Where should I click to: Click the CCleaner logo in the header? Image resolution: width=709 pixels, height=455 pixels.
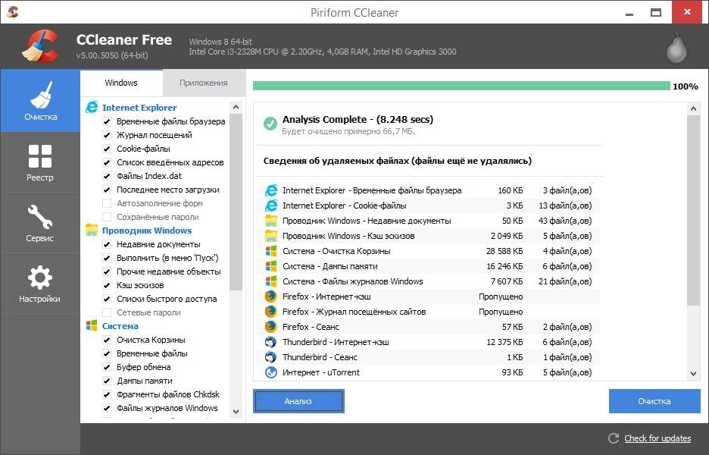[40, 46]
